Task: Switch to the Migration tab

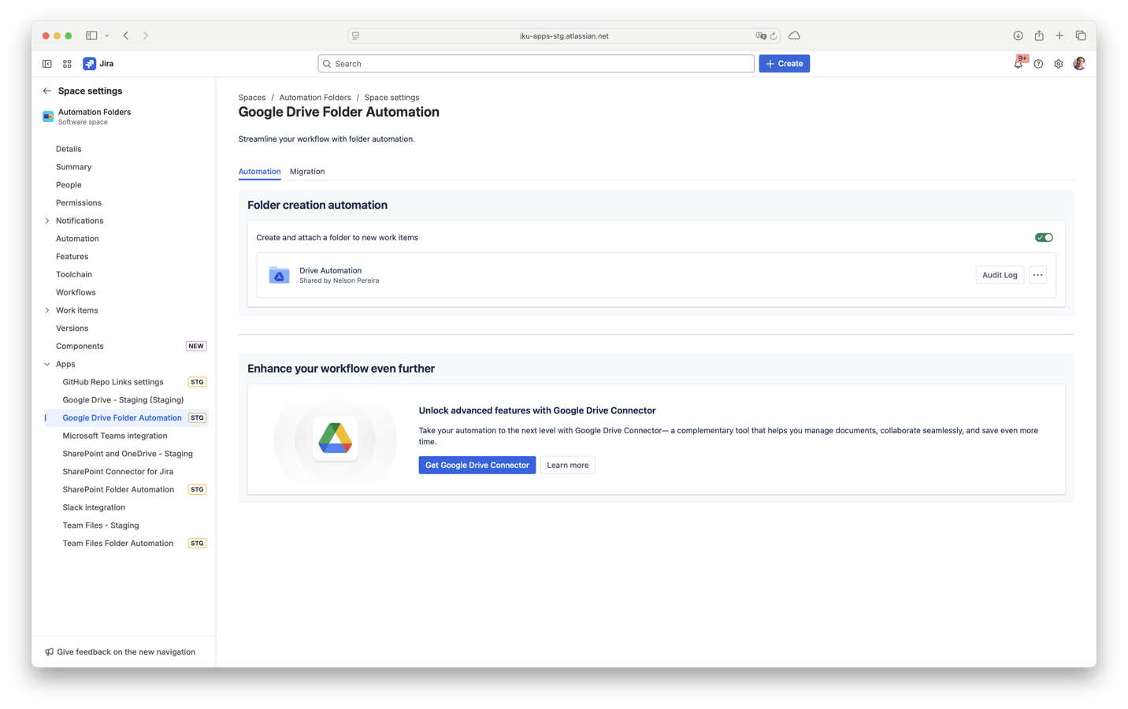Action: click(x=307, y=171)
